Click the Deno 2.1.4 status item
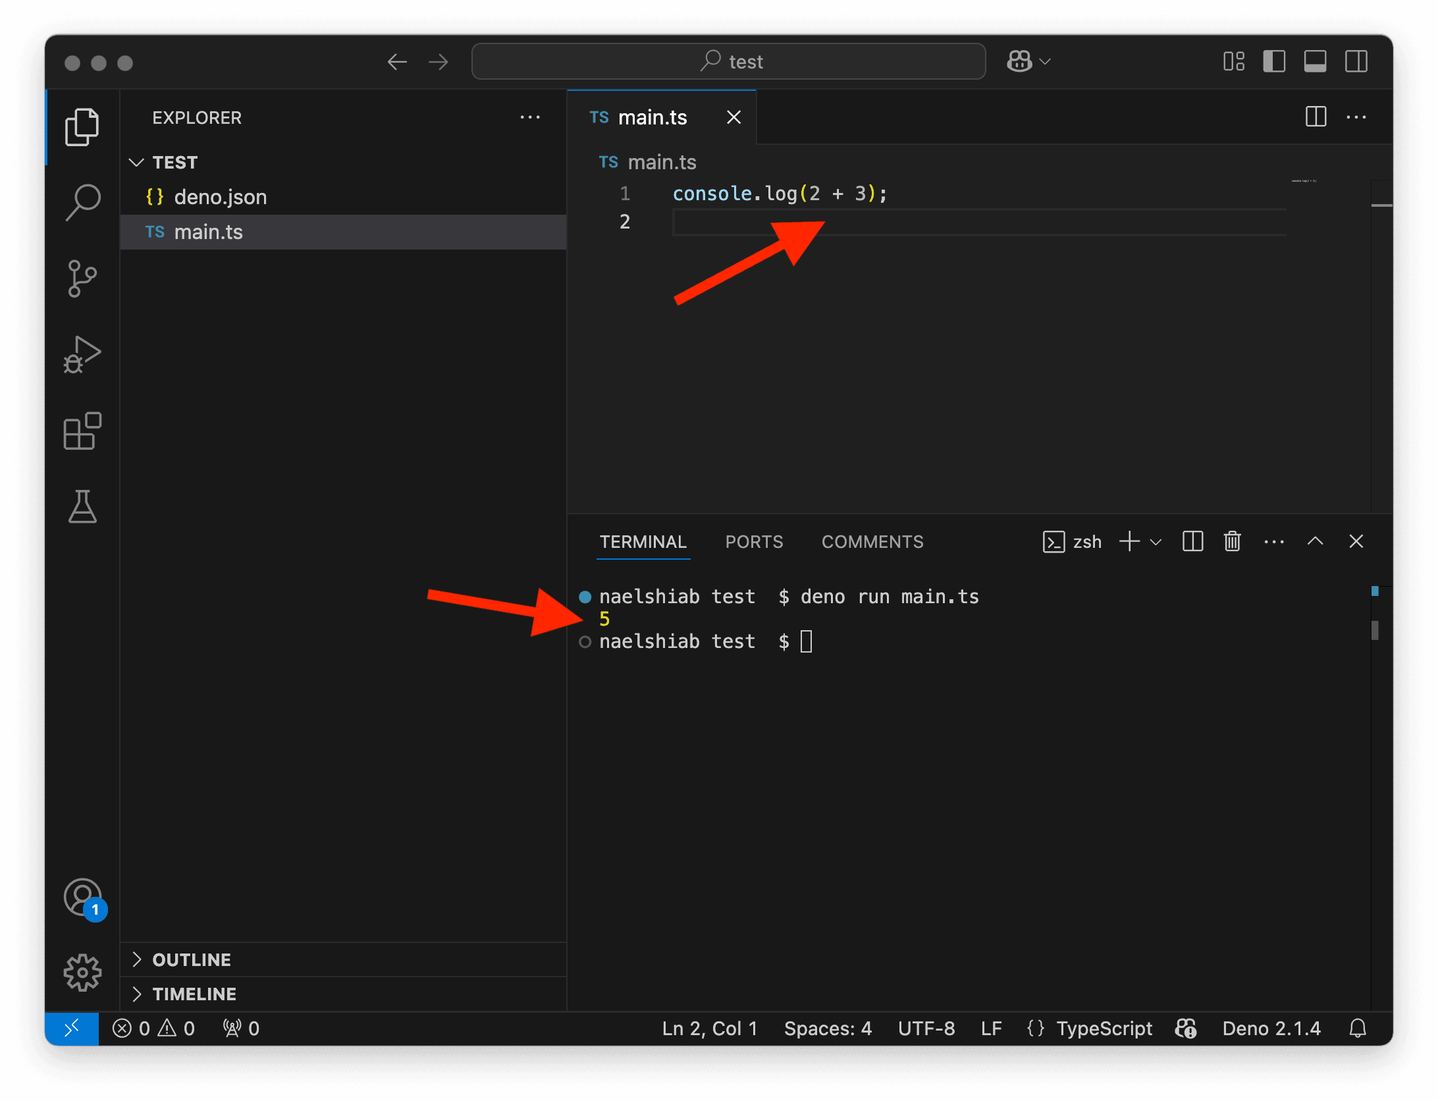 click(x=1271, y=1029)
